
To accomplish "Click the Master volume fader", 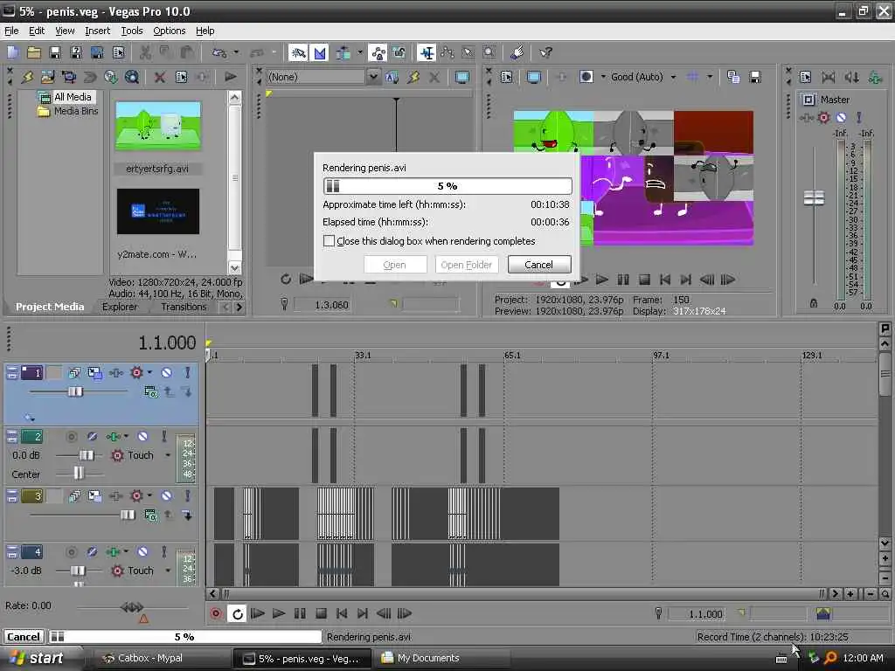I will pos(814,197).
